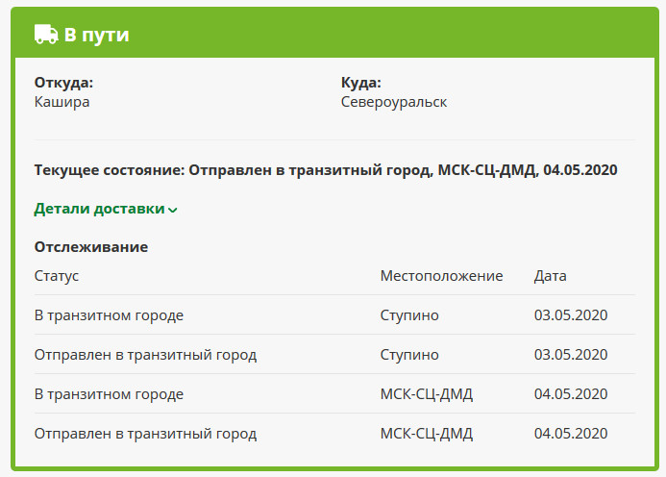Click the chevron next to Детали доставки
666x477 pixels.
173,210
